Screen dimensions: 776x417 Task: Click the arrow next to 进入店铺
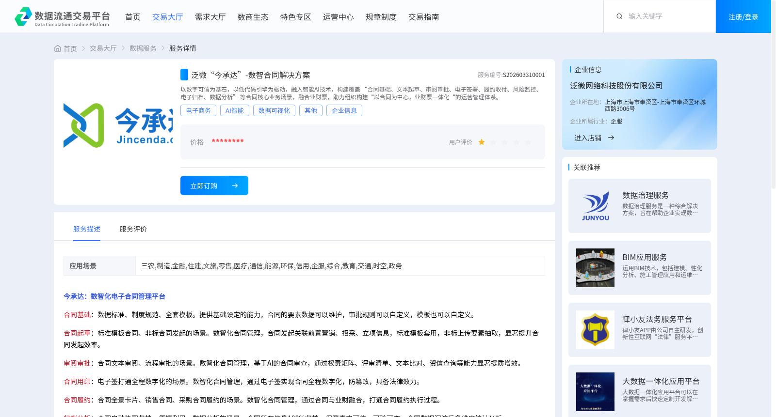pos(611,138)
